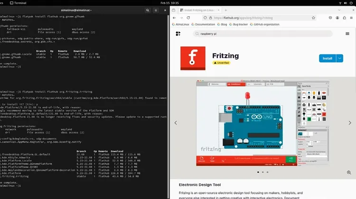Select the first carousel dot
The height and width of the screenshot is (199, 356).
pos(258,172)
